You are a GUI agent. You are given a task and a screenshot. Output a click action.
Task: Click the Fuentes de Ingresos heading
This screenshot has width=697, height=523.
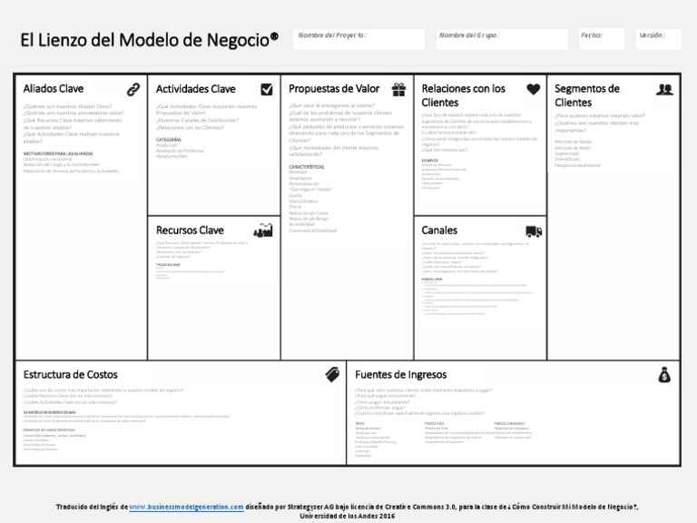tap(400, 374)
